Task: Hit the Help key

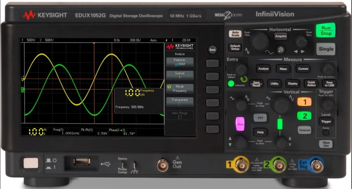Action: click(x=260, y=132)
